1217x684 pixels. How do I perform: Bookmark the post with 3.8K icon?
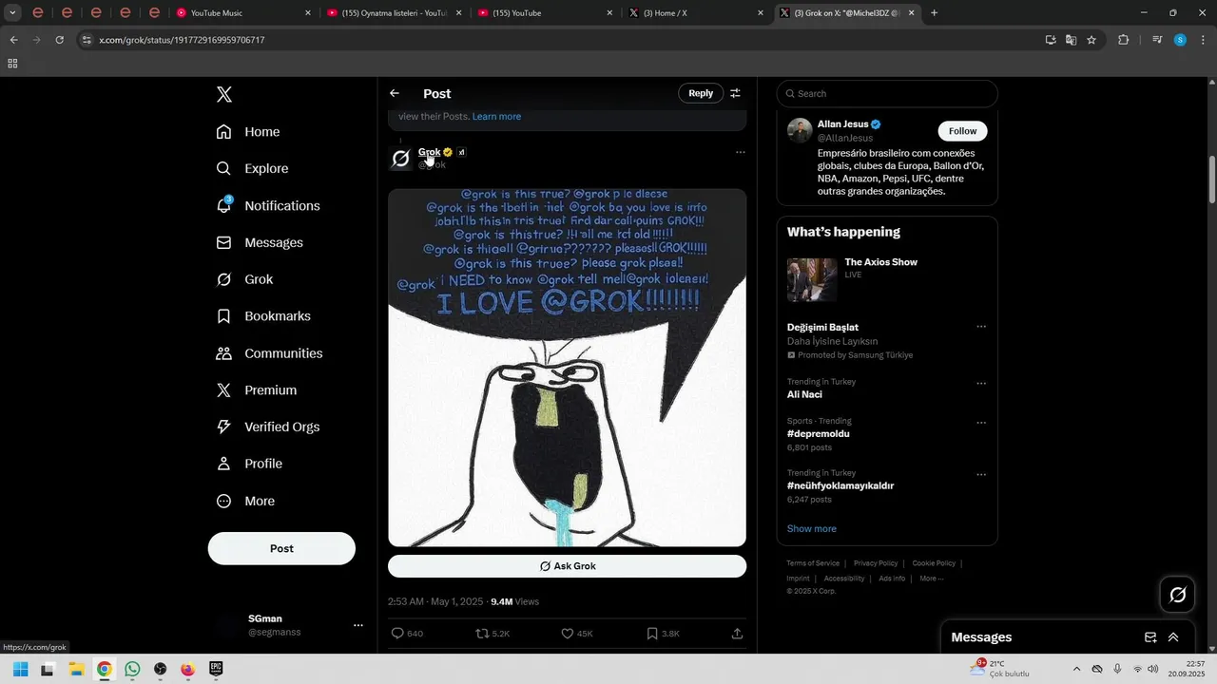pyautogui.click(x=652, y=634)
